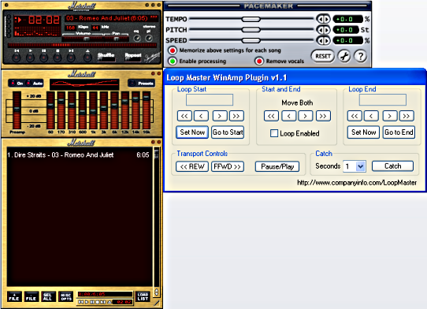Toggle the pl playlist knob in Winamp
The height and width of the screenshot is (309, 427).
[x=149, y=38]
